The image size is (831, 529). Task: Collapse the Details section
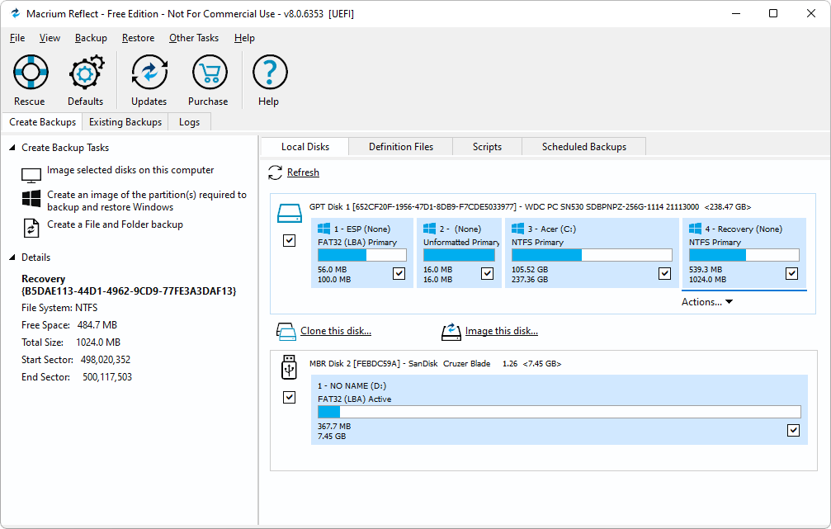coord(12,257)
